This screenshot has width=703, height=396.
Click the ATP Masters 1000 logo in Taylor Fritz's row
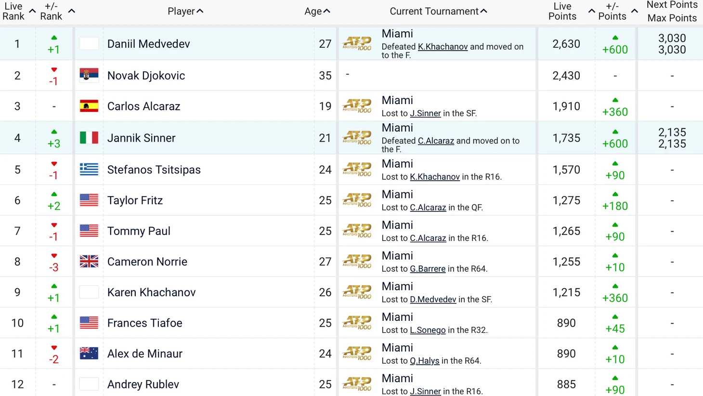pos(357,200)
